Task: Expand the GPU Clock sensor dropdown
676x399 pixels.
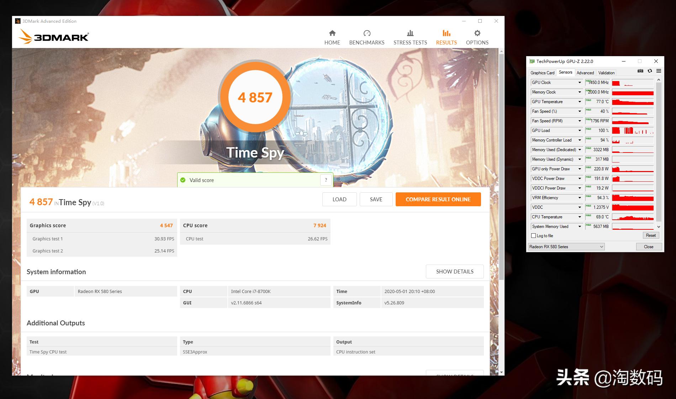Action: point(580,83)
